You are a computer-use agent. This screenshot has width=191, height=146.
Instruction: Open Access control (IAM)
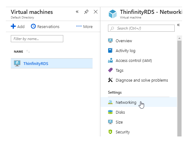point(134,61)
